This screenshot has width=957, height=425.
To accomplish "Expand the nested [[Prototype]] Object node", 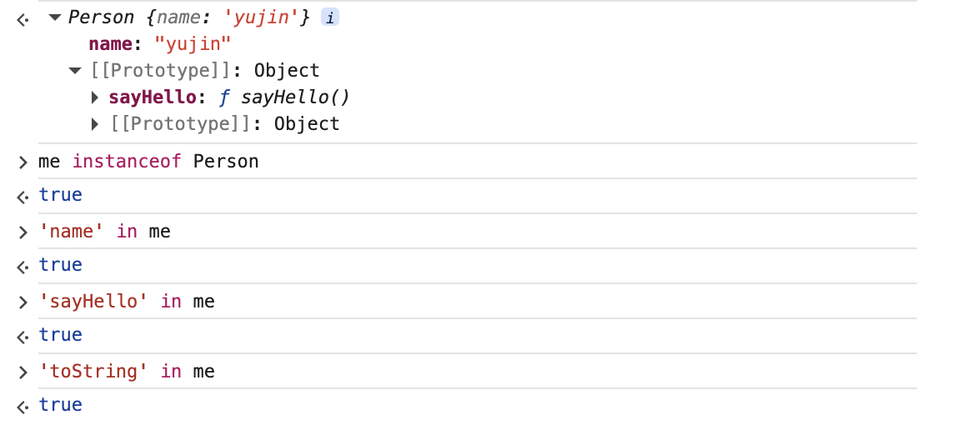I will point(96,124).
